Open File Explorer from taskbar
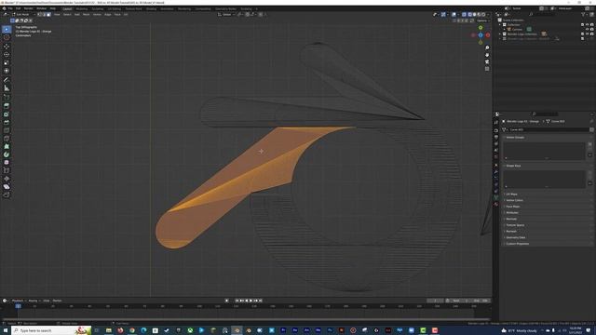The image size is (596, 335). 109,330
